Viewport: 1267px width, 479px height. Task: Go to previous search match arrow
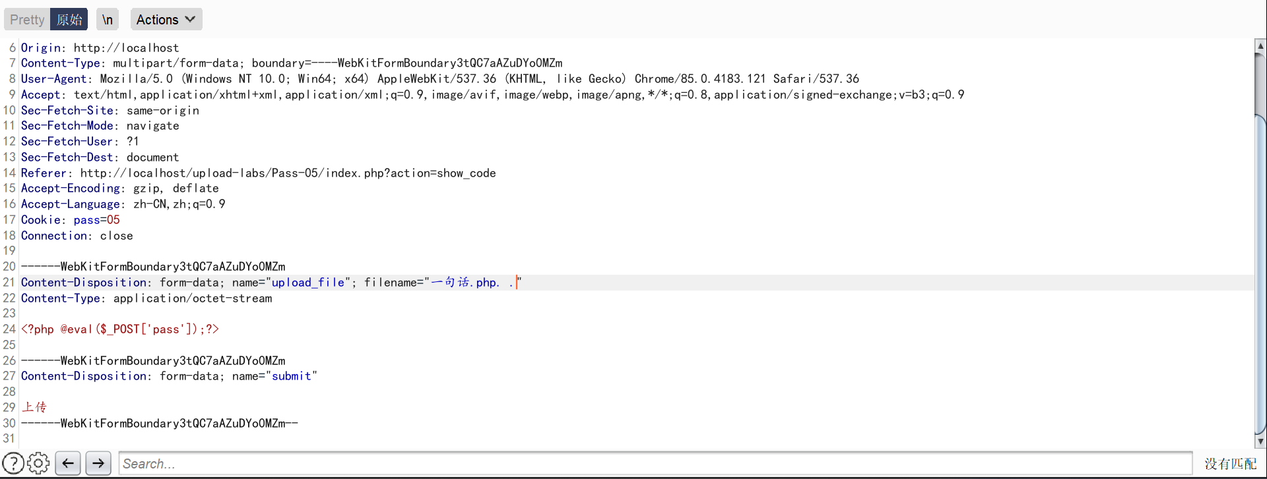(68, 463)
